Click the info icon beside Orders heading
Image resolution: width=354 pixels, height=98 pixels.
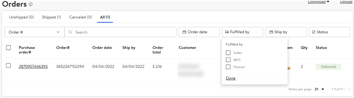coord(31,4)
